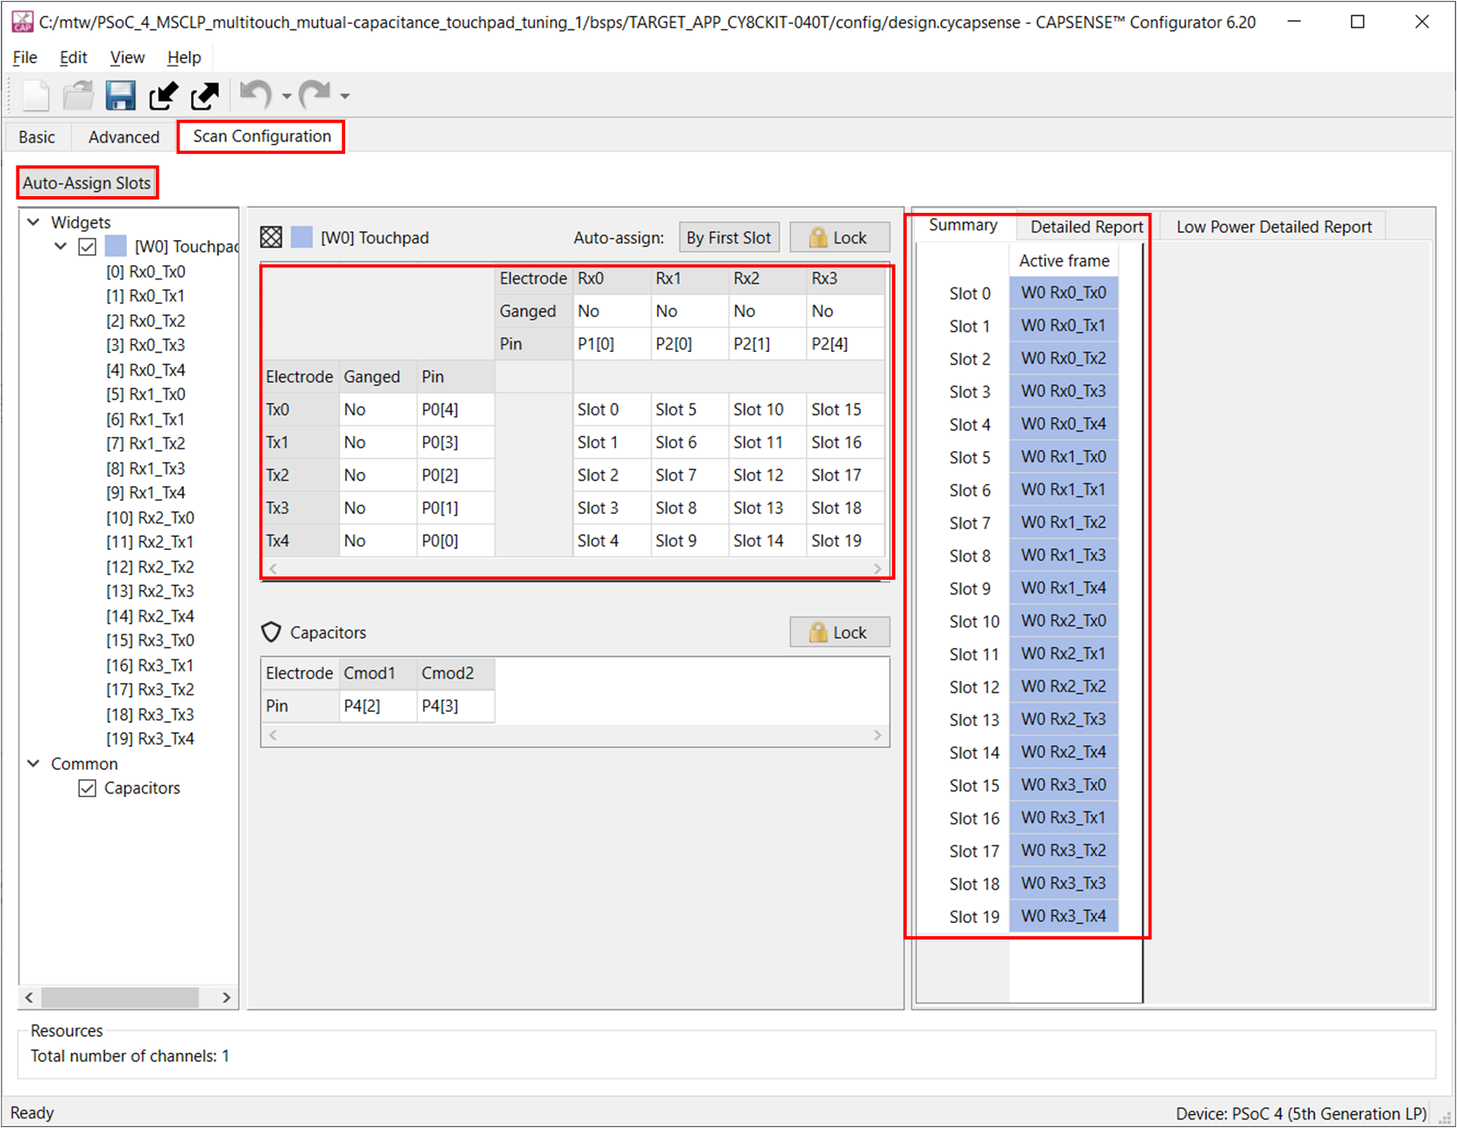Viewport: 1457px width, 1128px height.
Task: Click the widget tree horizontal scrollbar thumb
Action: [120, 998]
